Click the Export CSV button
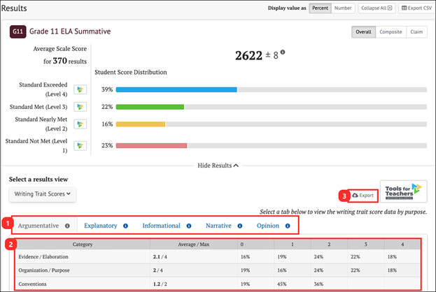This screenshot has height=292, width=436. [416, 8]
